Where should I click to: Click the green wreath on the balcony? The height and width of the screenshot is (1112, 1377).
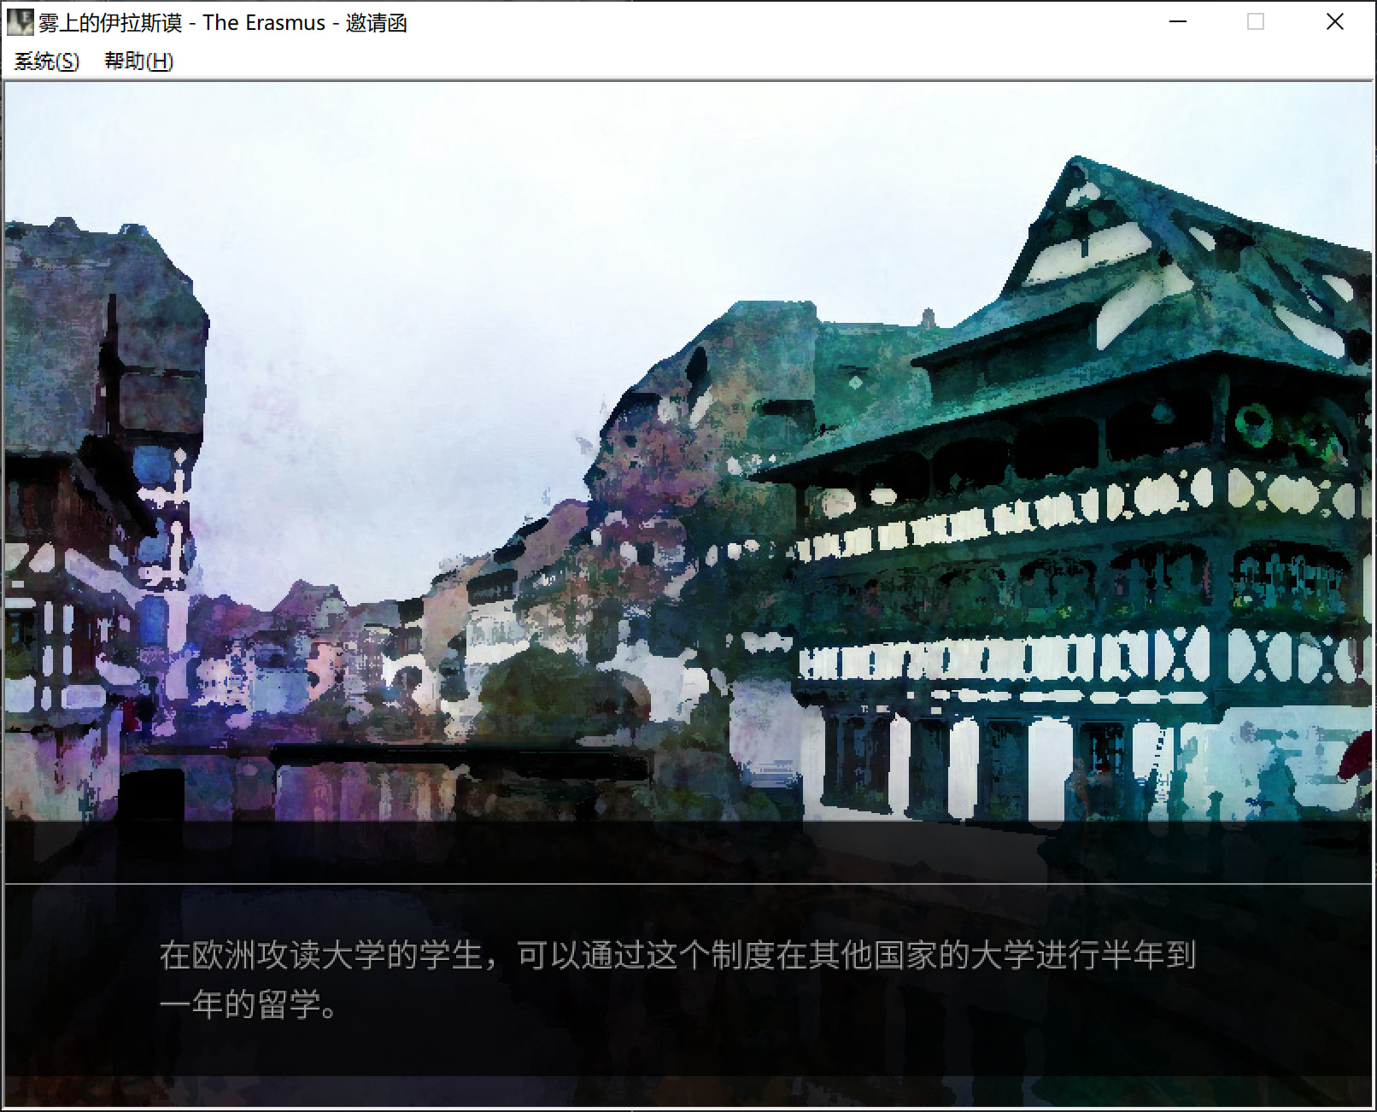[1254, 423]
